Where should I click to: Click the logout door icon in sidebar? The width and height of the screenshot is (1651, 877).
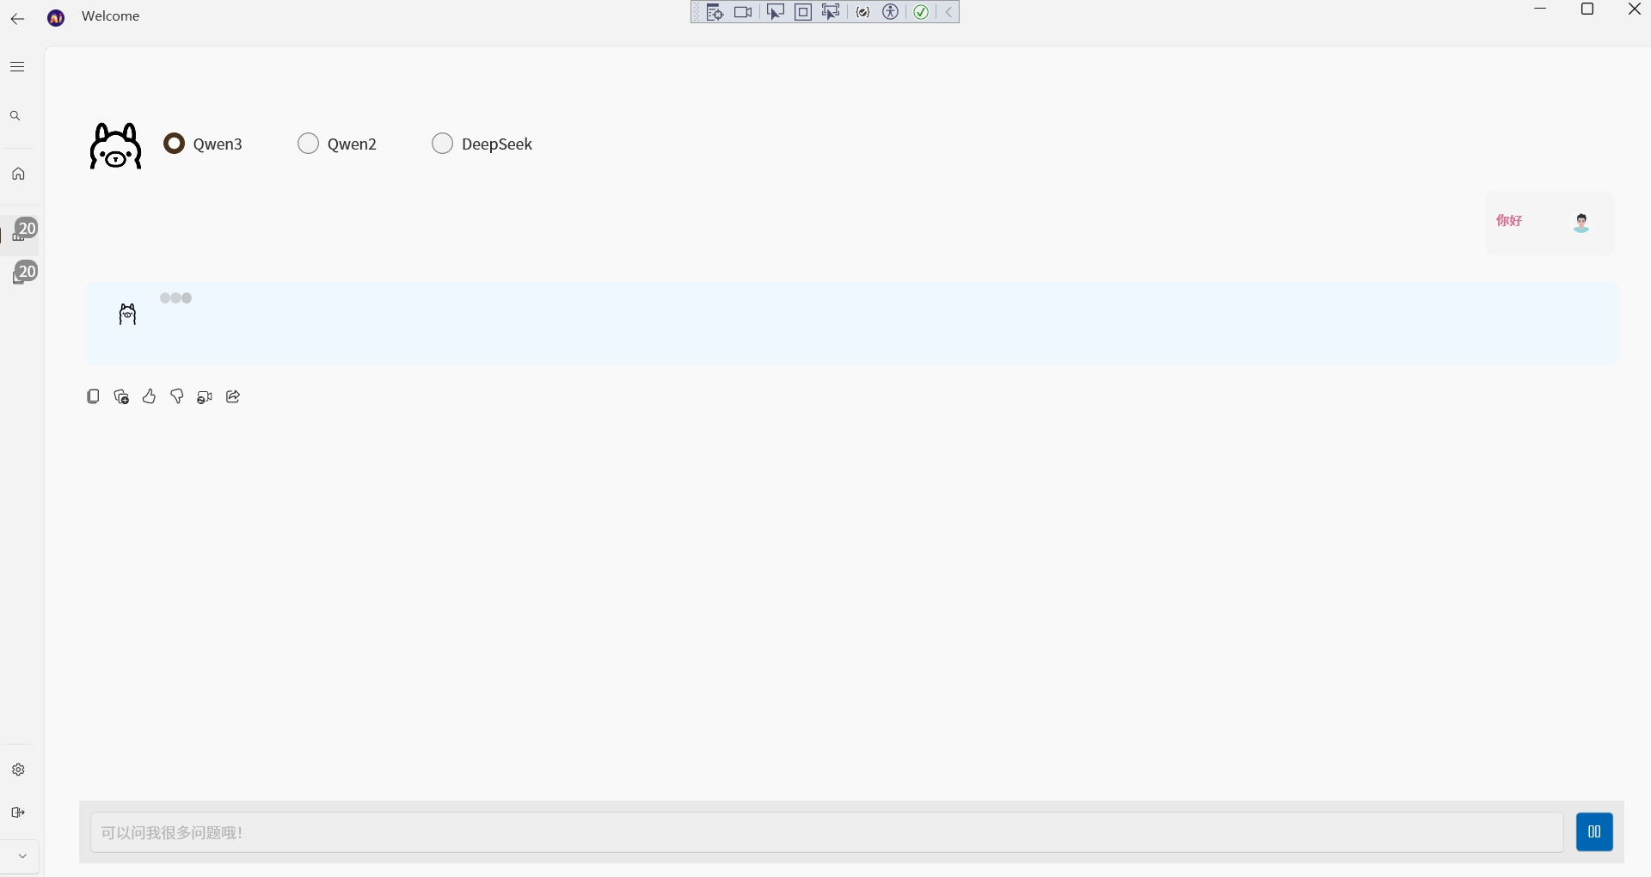[18, 813]
